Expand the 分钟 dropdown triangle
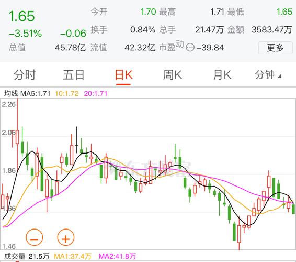The height and width of the screenshot is (262, 296). point(279,76)
